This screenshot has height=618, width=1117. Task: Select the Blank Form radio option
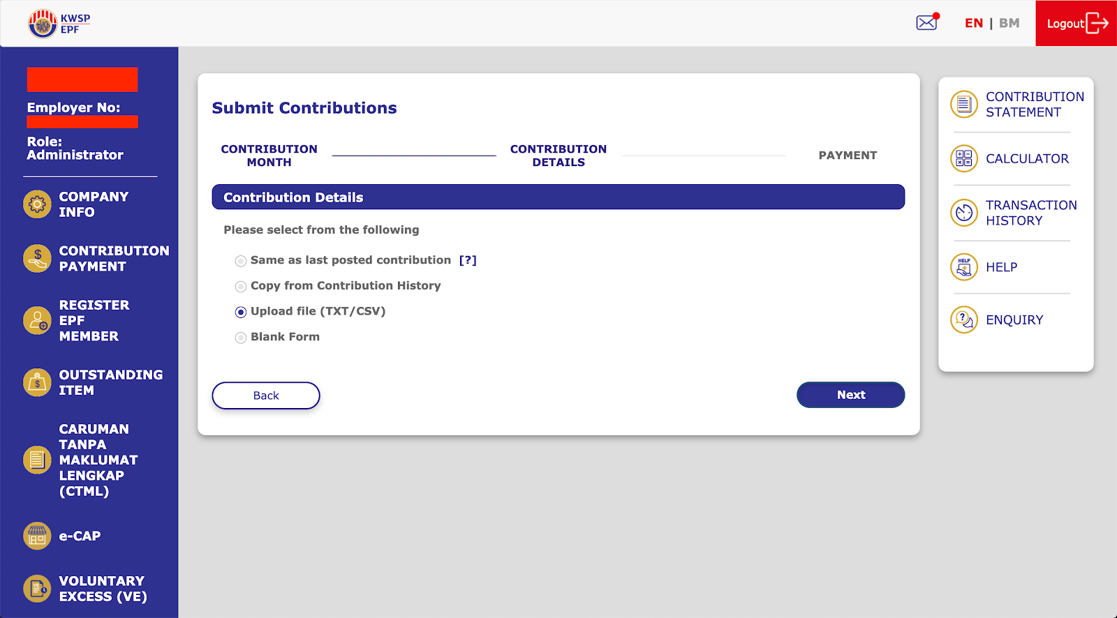click(x=241, y=338)
